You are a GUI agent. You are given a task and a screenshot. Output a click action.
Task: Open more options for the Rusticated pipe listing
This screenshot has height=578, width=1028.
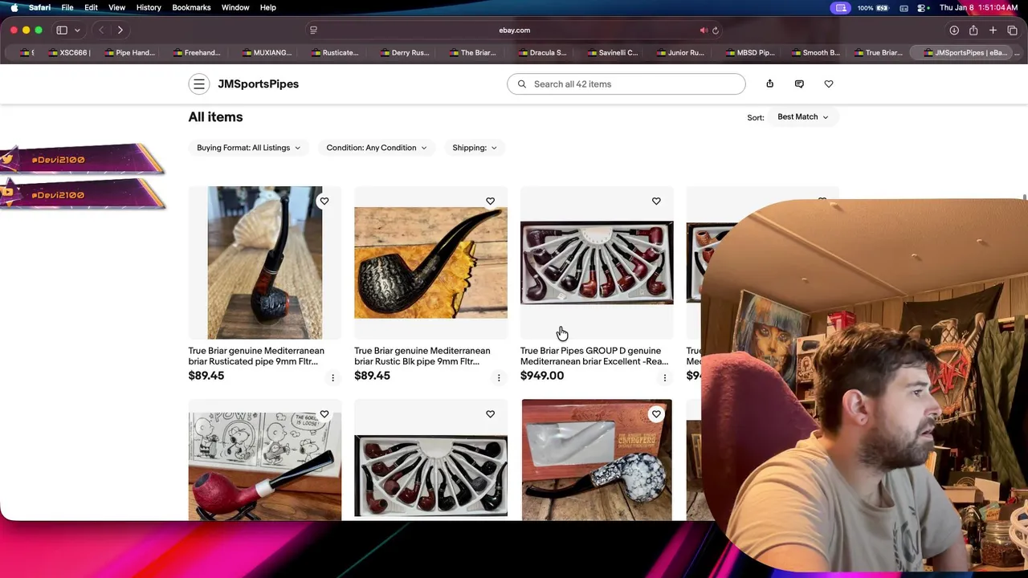(x=332, y=377)
